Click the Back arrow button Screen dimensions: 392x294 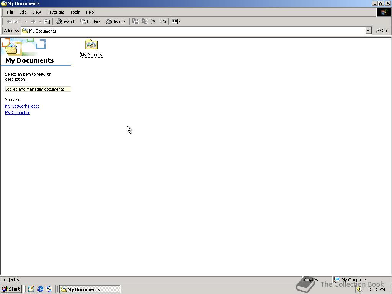pos(14,21)
